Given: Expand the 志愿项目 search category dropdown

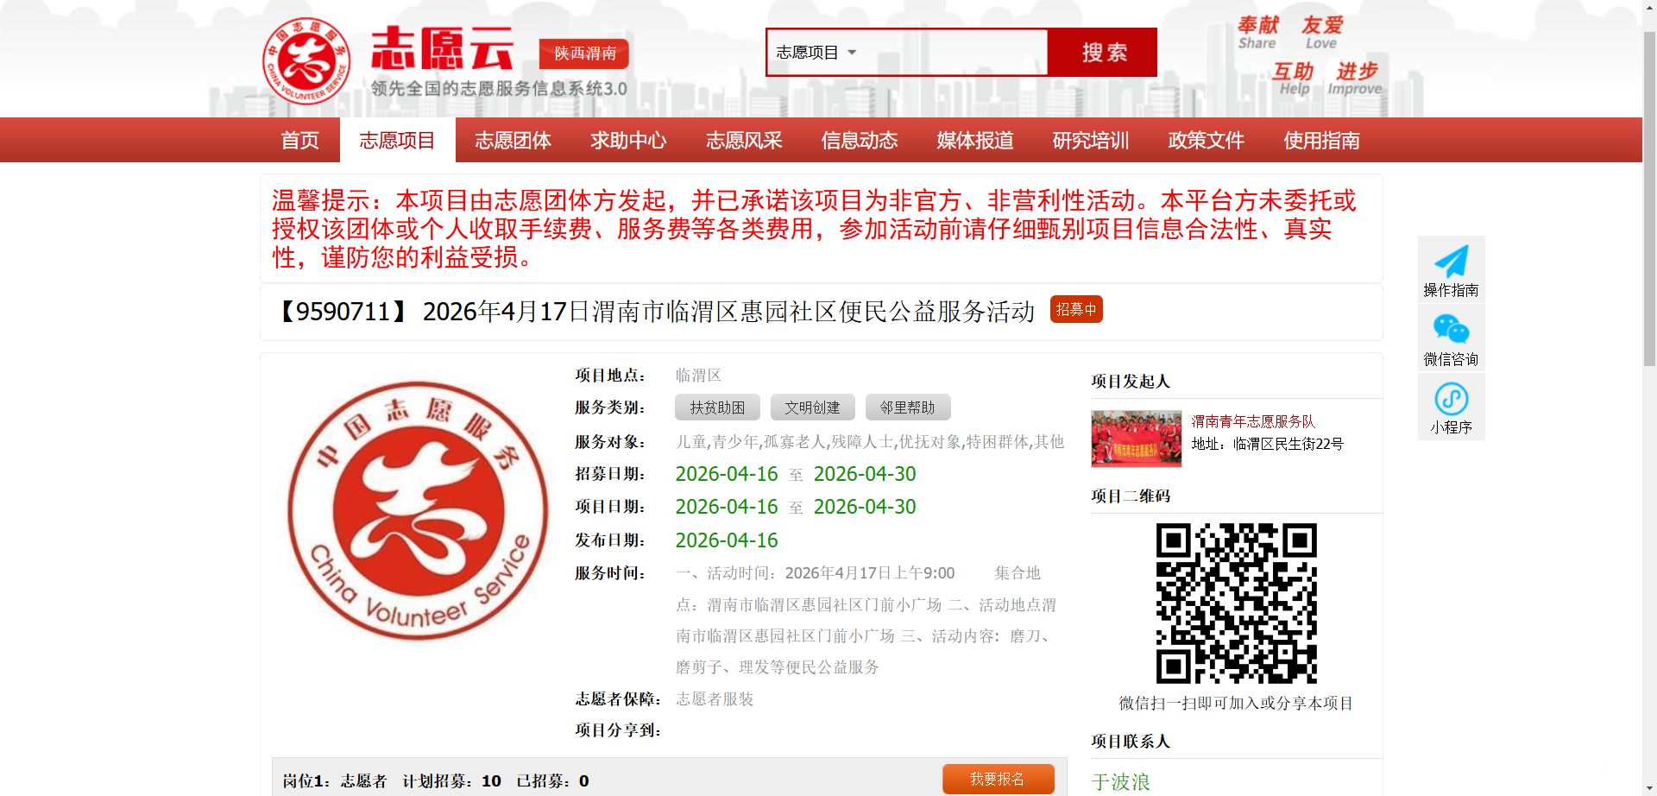Looking at the screenshot, I should pyautogui.click(x=816, y=53).
